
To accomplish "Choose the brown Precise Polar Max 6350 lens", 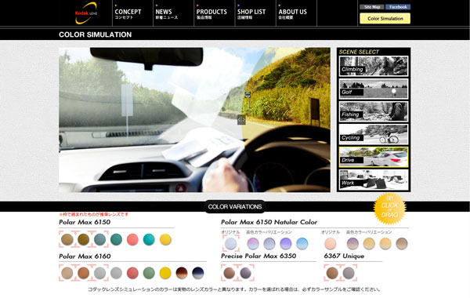I will point(230,273).
